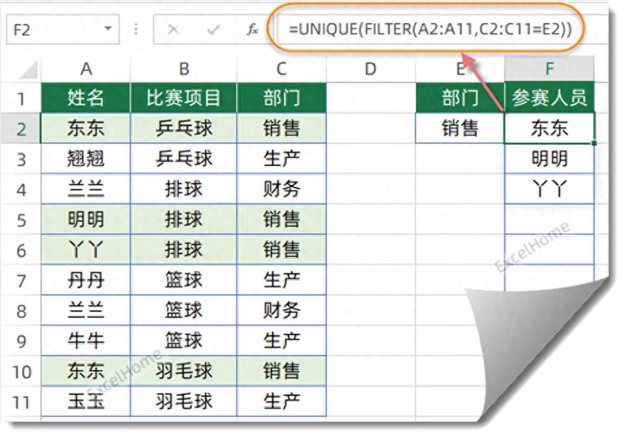Viewport: 624px width, 437px height.
Task: Select row 1 header
Action: 21,98
